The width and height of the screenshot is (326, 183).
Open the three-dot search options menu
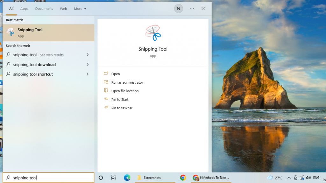pyautogui.click(x=192, y=9)
